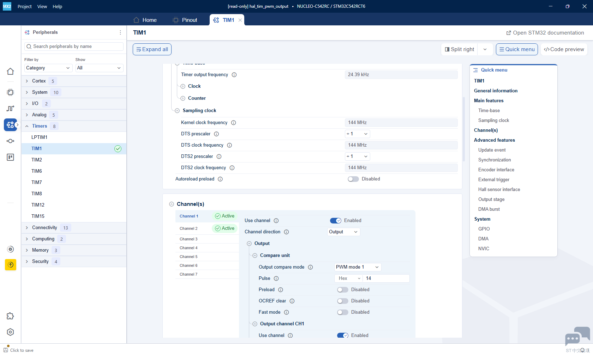The height and width of the screenshot is (356, 593).
Task: Click the Search peripherals by name field
Action: point(74,47)
